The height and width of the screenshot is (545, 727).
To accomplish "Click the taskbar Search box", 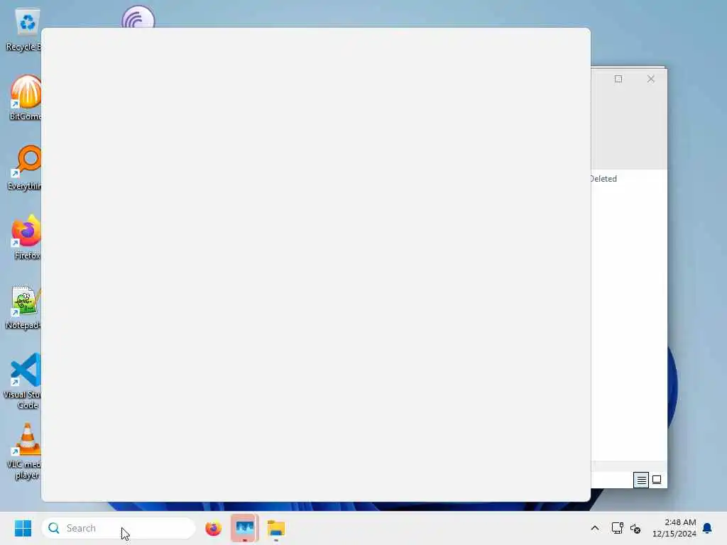I will click(x=119, y=528).
